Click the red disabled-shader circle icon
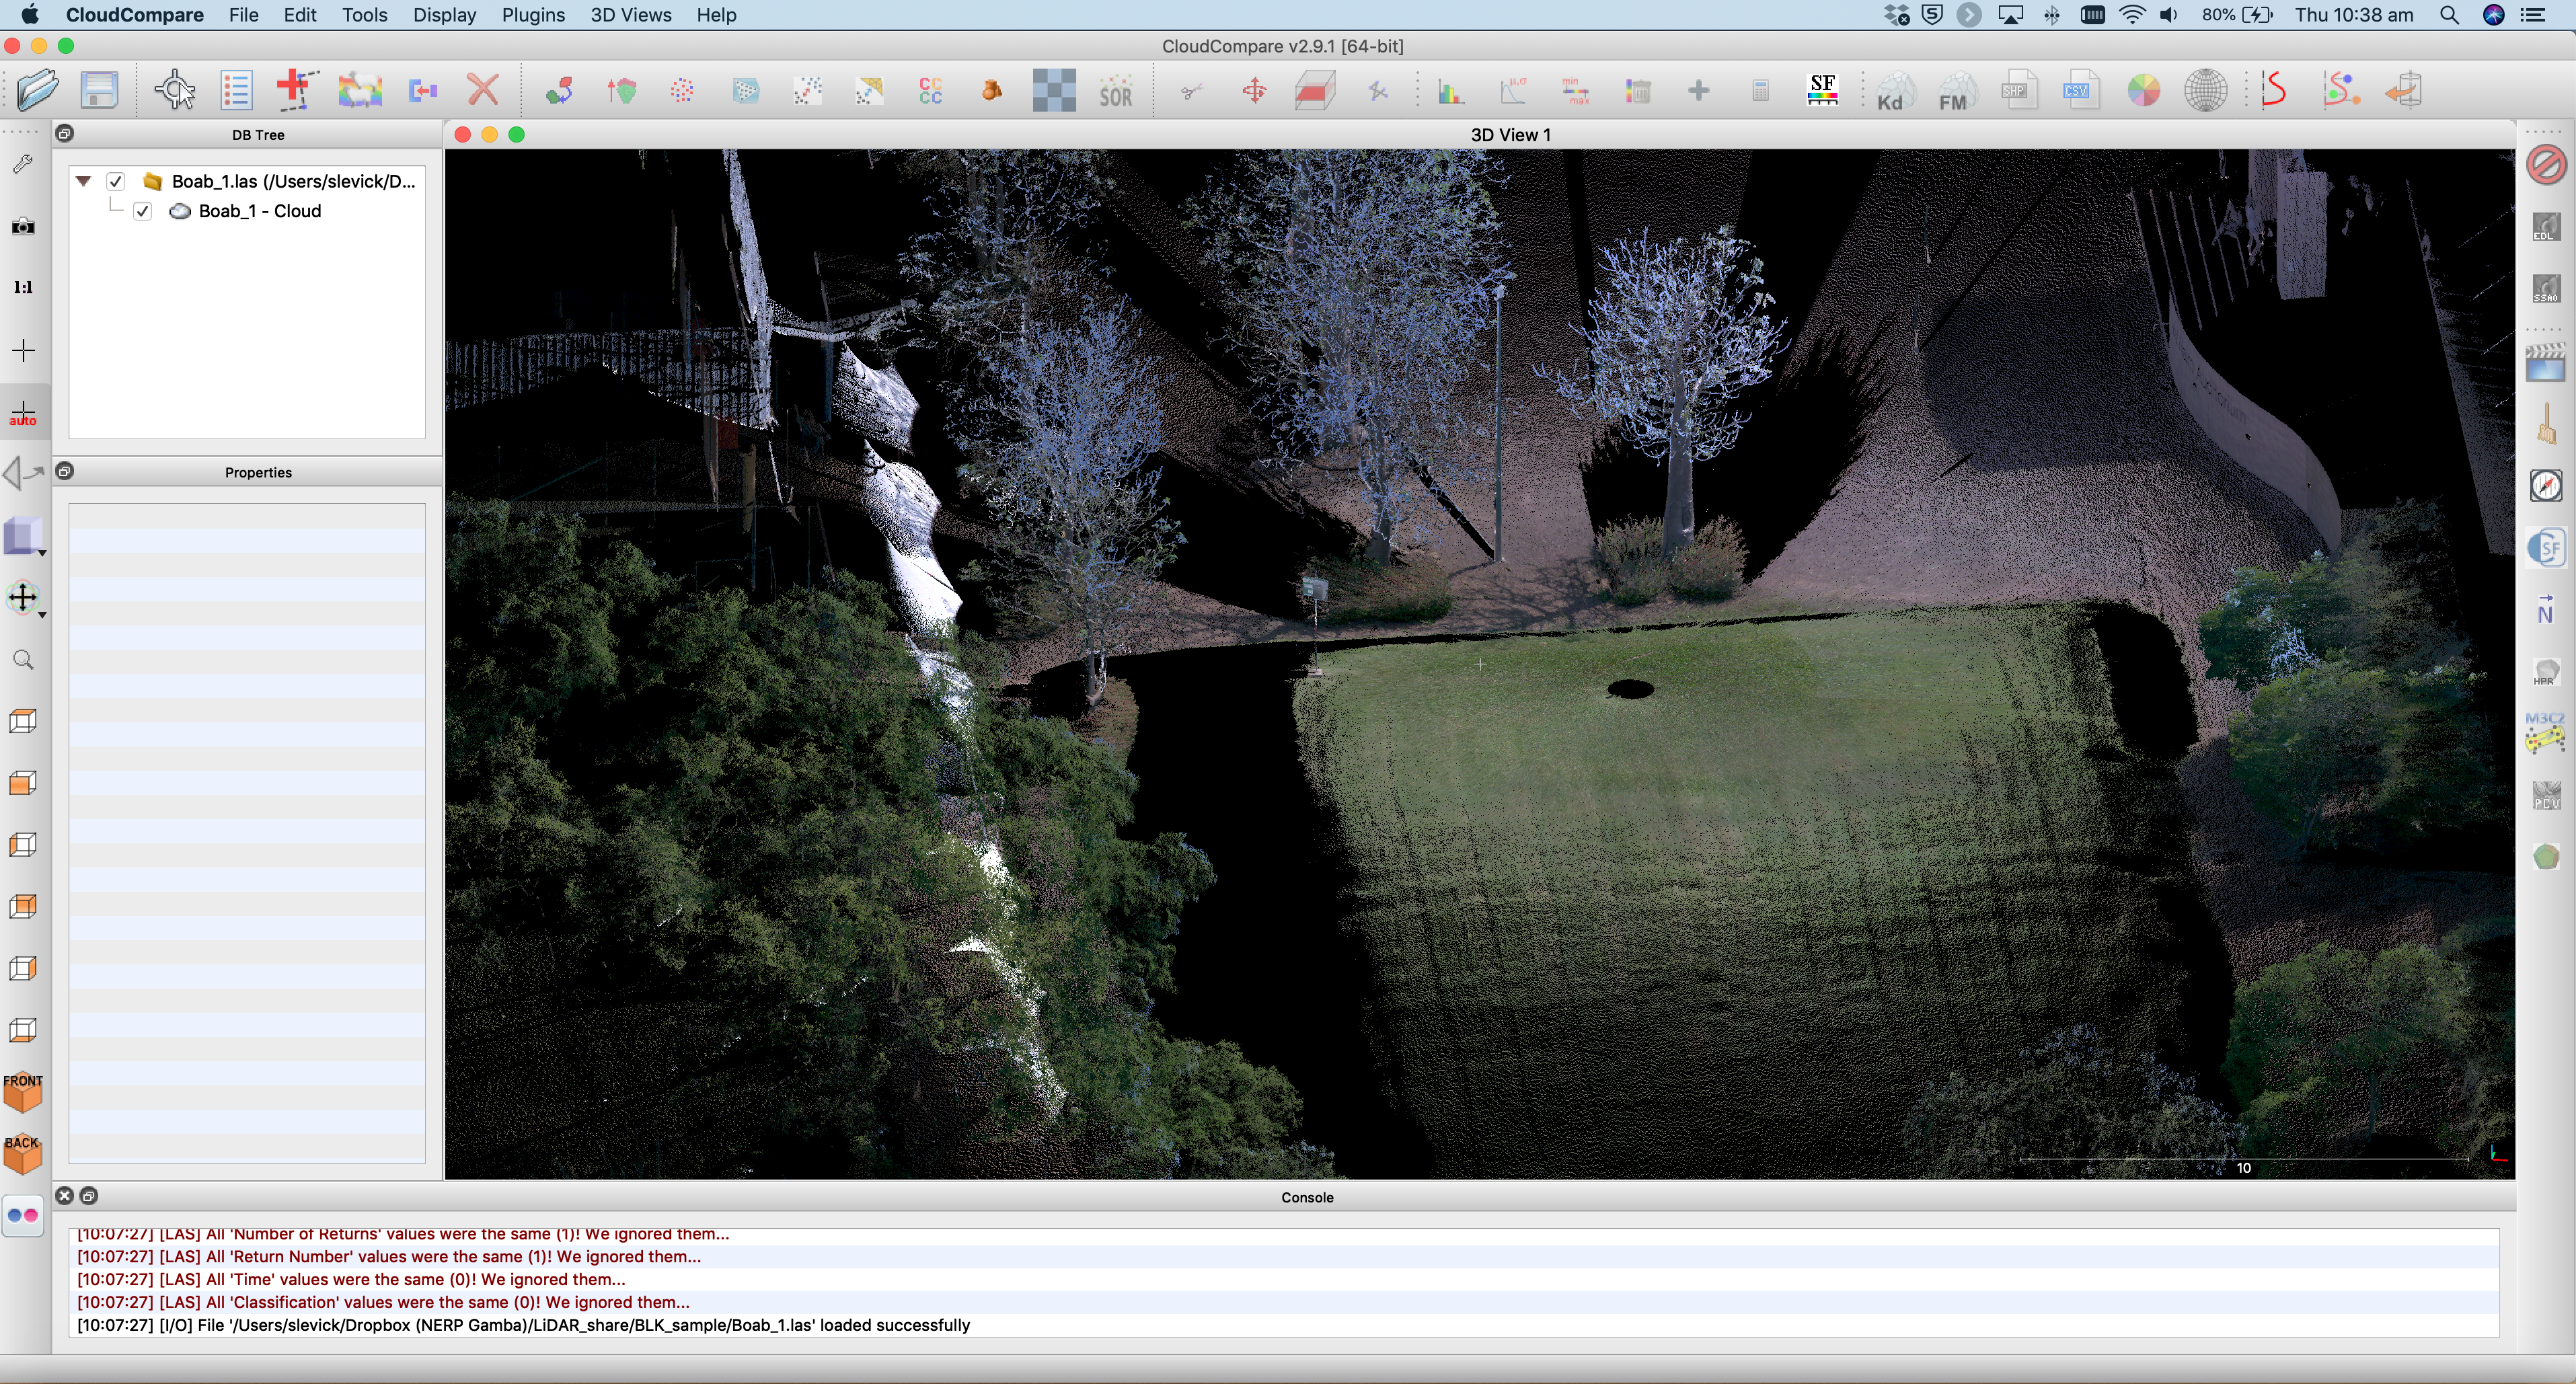 click(2545, 164)
